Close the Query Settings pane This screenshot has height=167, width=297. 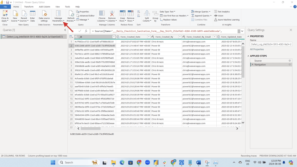click(x=291, y=30)
